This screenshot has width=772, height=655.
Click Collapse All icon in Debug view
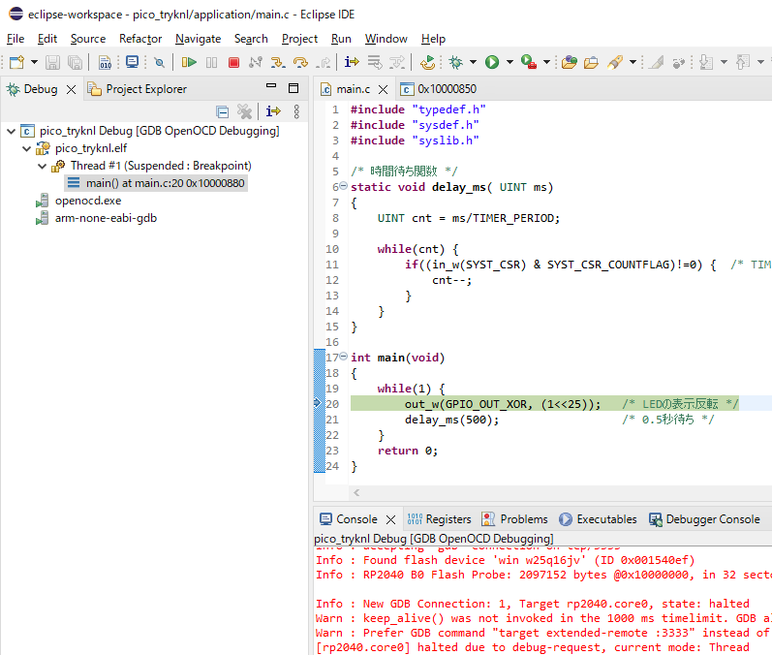(x=222, y=111)
